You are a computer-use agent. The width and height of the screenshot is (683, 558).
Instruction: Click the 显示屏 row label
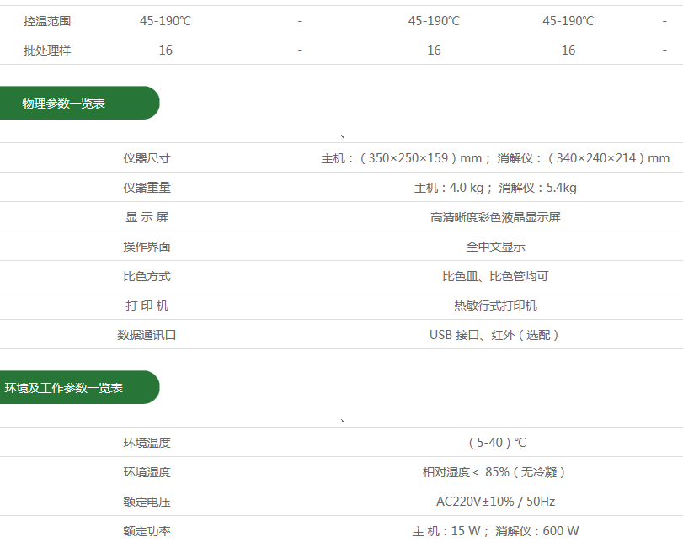click(x=147, y=217)
